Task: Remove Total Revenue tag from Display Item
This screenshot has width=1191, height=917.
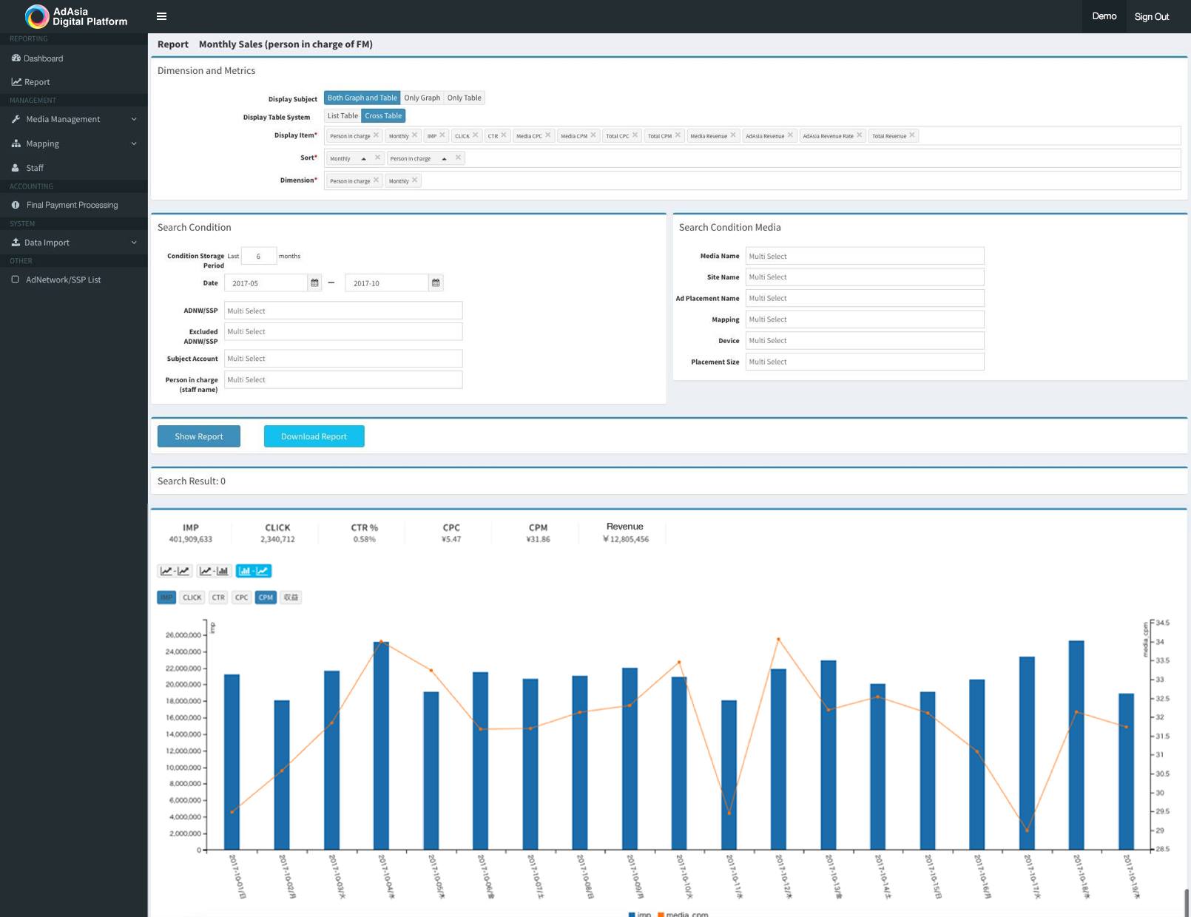Action: pos(912,135)
